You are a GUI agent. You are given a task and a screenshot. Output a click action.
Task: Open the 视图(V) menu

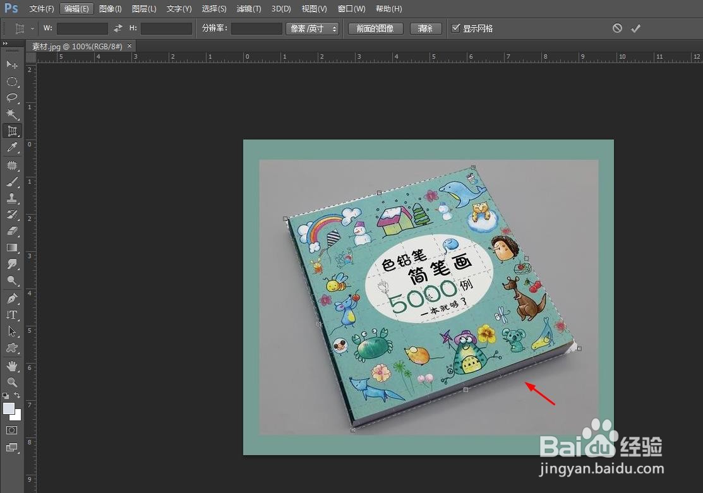tap(315, 8)
